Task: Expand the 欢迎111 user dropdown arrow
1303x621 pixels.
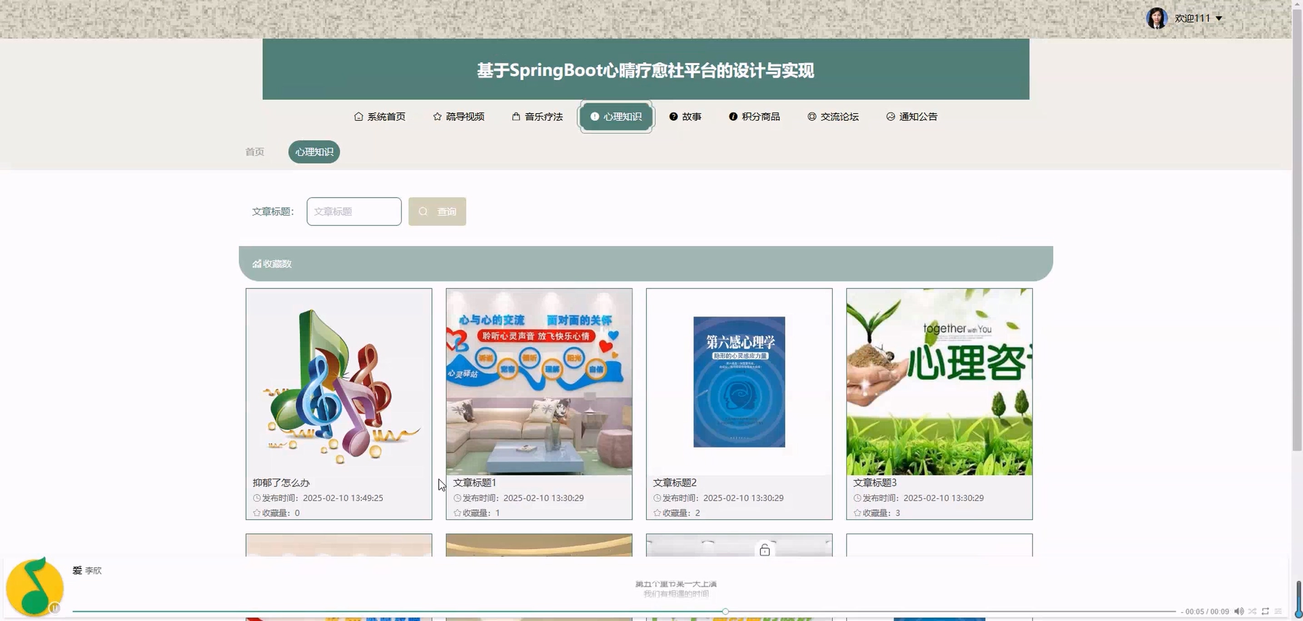Action: click(x=1219, y=18)
